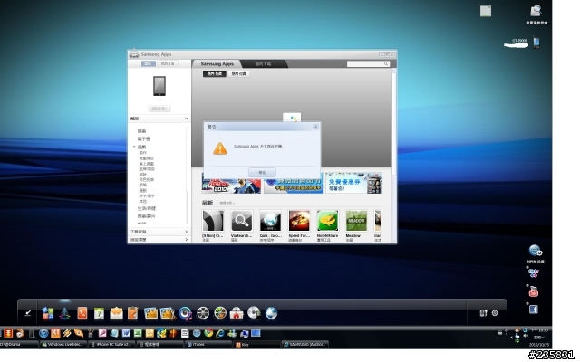Expand the bottom-most sidebar section arrow

186,239
